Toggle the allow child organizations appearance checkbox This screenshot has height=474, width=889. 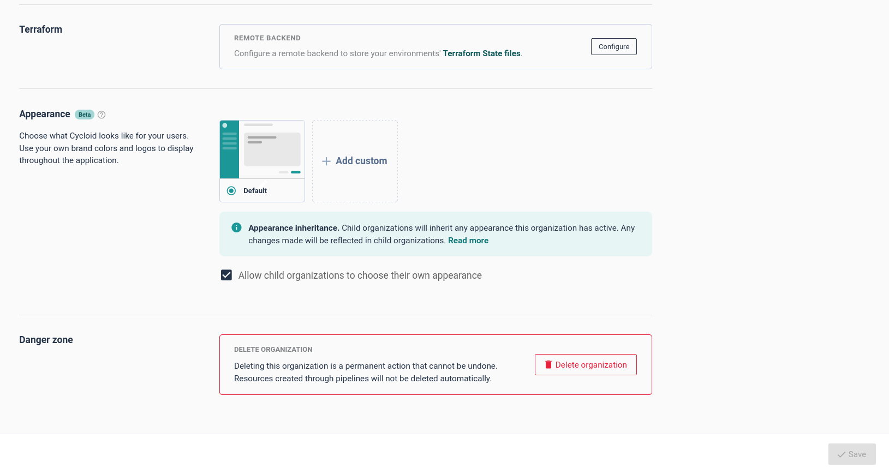[226, 275]
